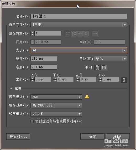136x150 pixels.
Task: Click the 新建文档 dialog title bar
Action: coord(68,4)
